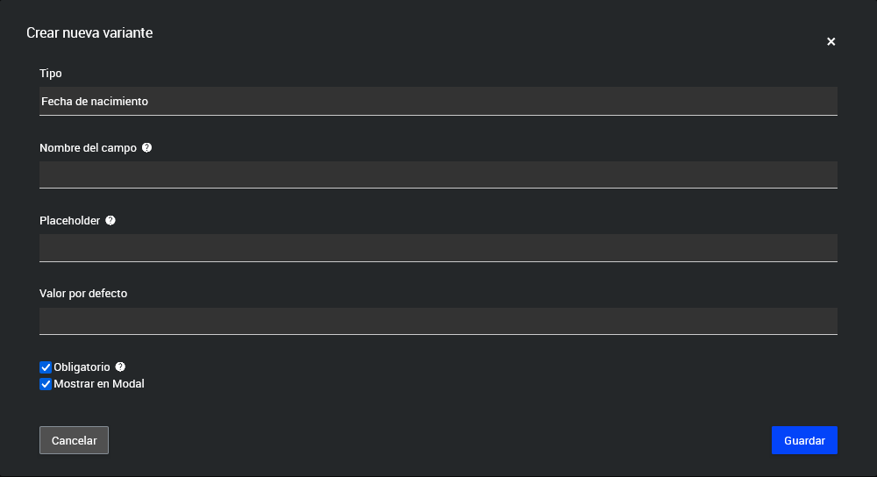The width and height of the screenshot is (877, 477).
Task: Show help icon next to Placeholder
Action: pyautogui.click(x=111, y=221)
